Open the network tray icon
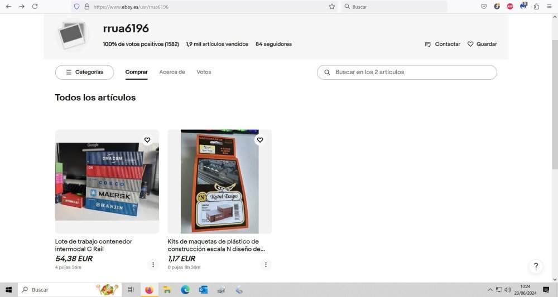Viewport: 558px width, 297px height. [499, 290]
